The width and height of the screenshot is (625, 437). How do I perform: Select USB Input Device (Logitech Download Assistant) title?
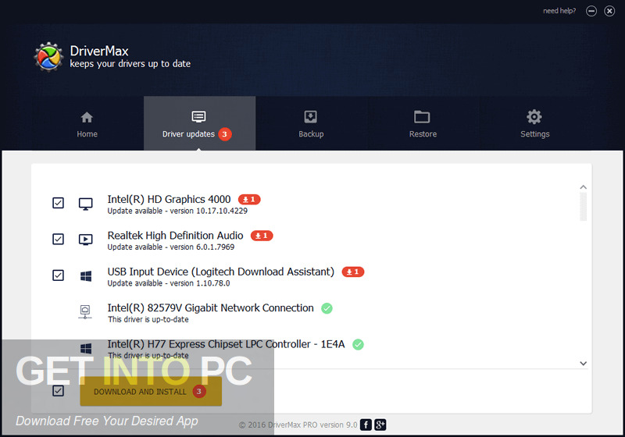pyautogui.click(x=221, y=272)
